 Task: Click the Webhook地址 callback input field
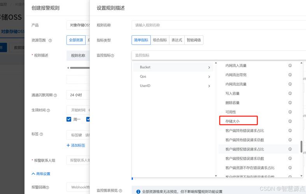(78, 187)
